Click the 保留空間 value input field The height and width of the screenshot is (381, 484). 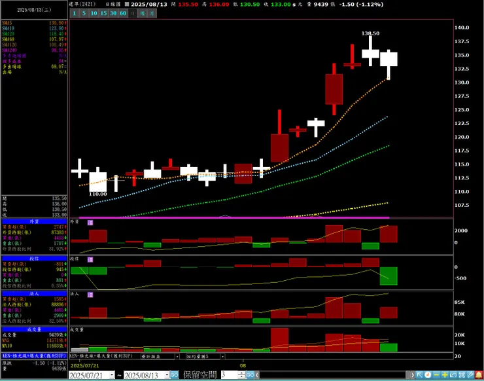pyautogui.click(x=230, y=375)
